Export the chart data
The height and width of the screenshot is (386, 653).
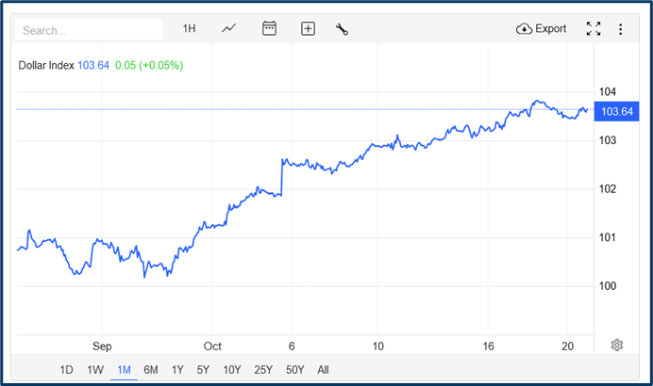541,28
